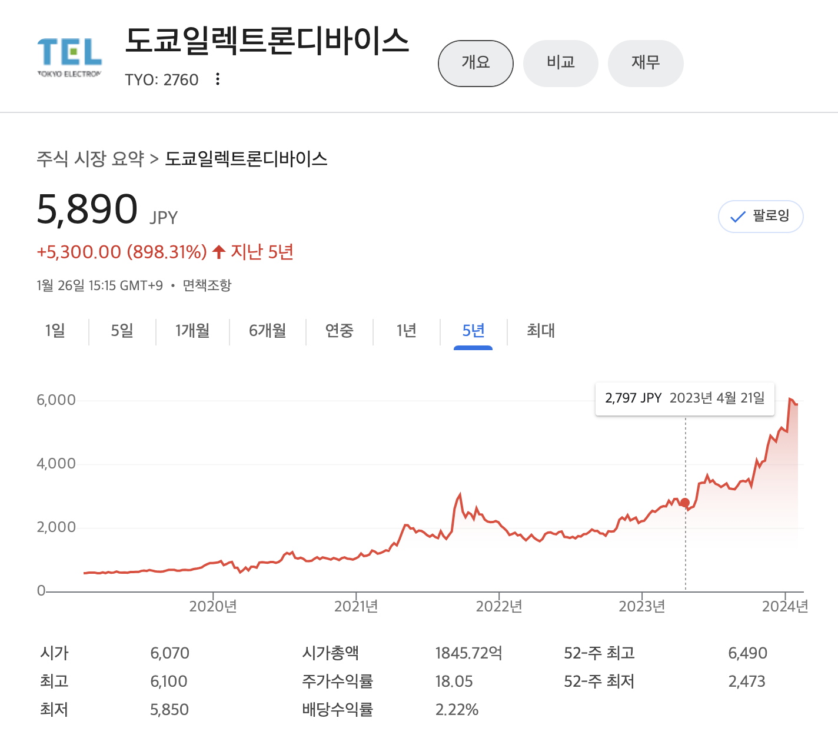Image resolution: width=838 pixels, height=738 pixels.
Task: Click the 최저 value 5,850
Action: 169,710
